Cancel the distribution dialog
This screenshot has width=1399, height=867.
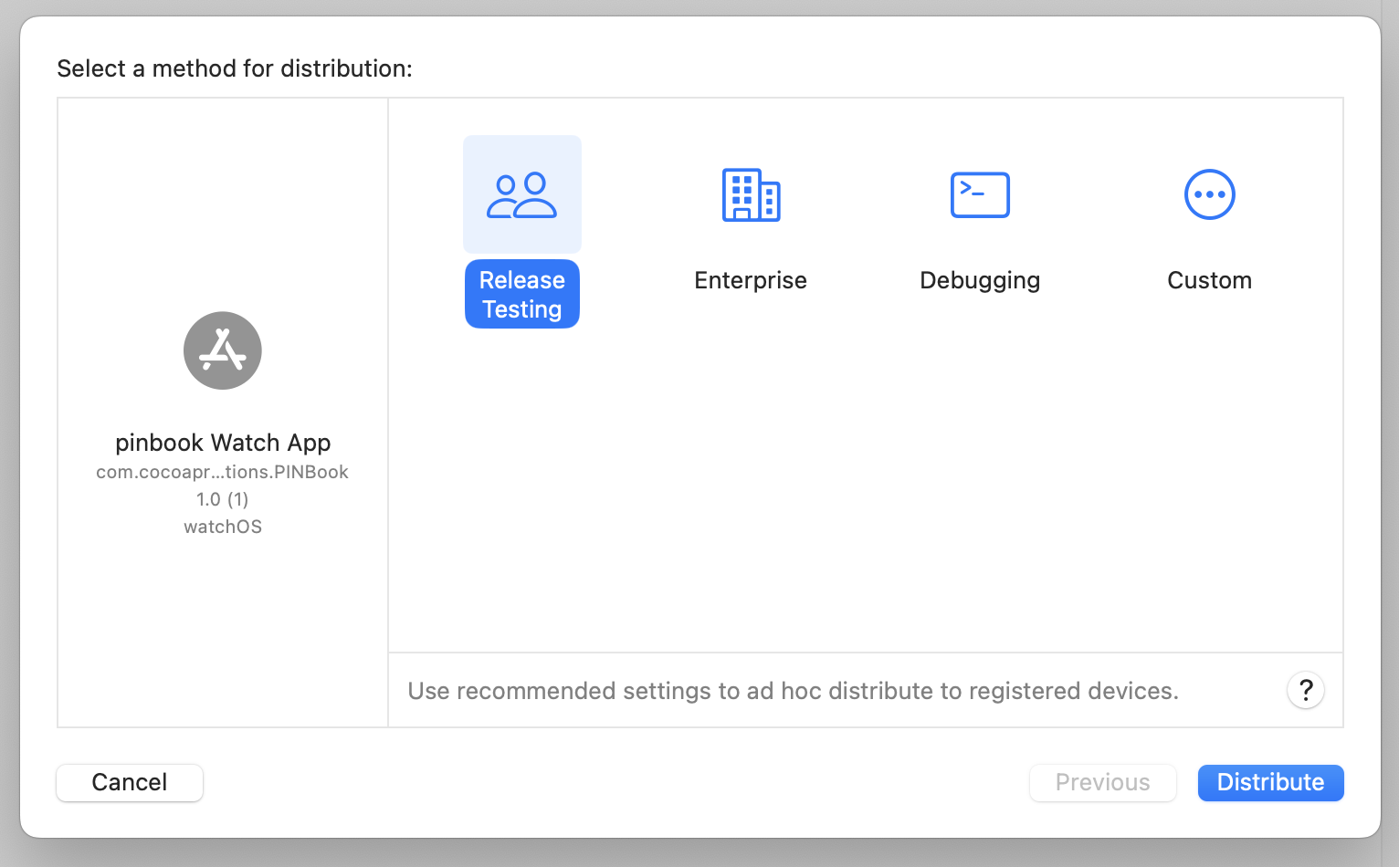130,782
